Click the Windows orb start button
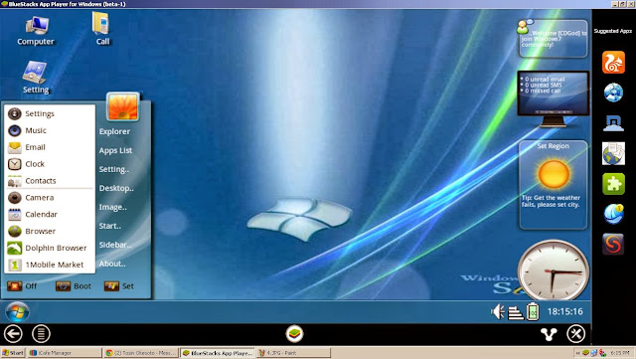 pos(18,312)
